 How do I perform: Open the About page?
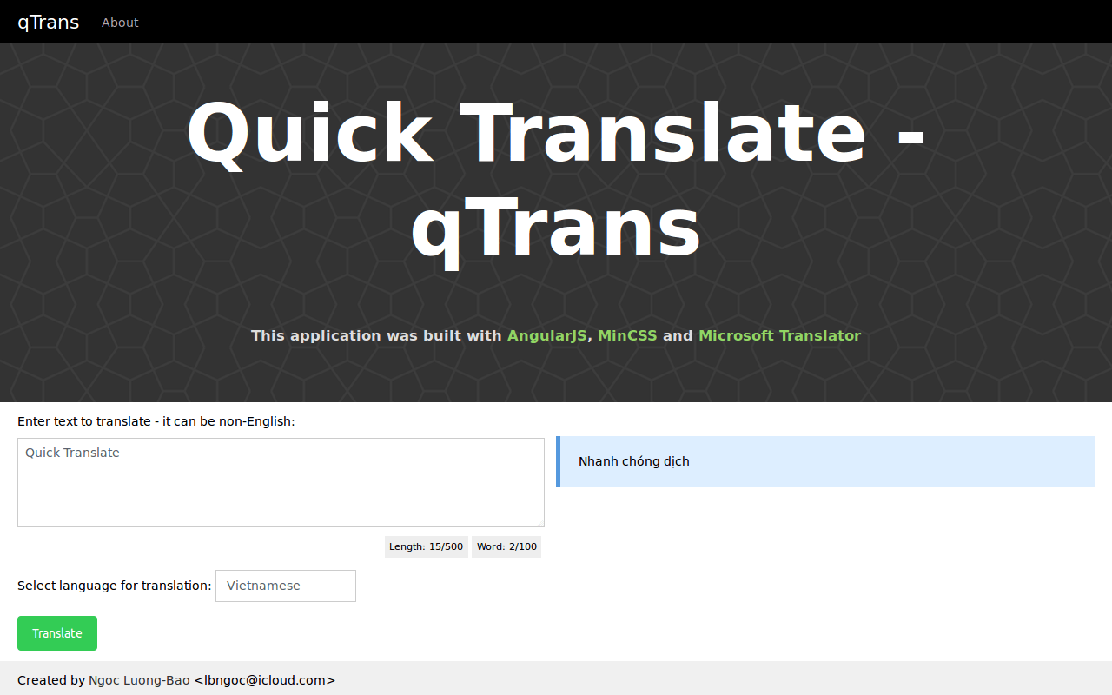120,23
